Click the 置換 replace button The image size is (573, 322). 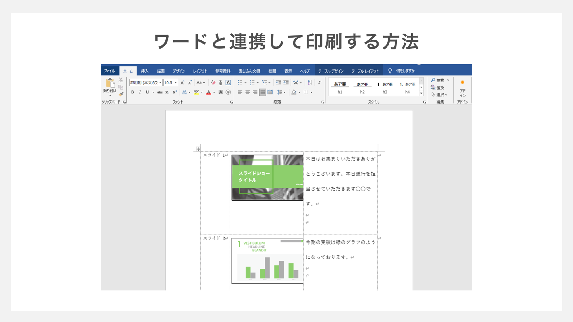click(x=438, y=88)
